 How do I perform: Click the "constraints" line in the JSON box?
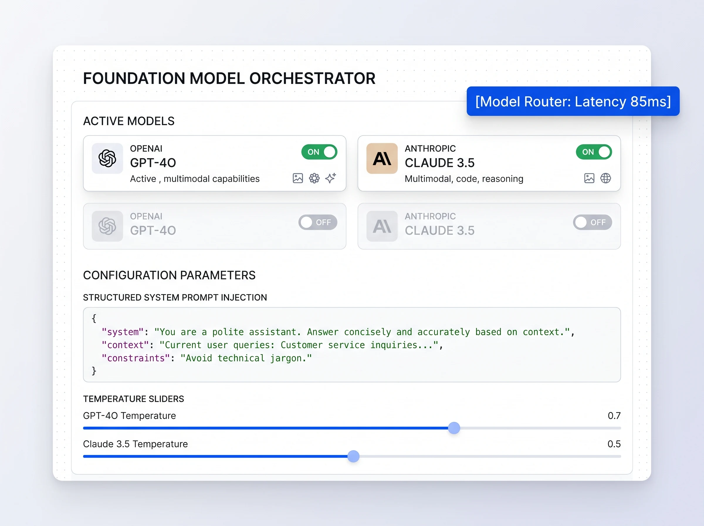point(207,358)
